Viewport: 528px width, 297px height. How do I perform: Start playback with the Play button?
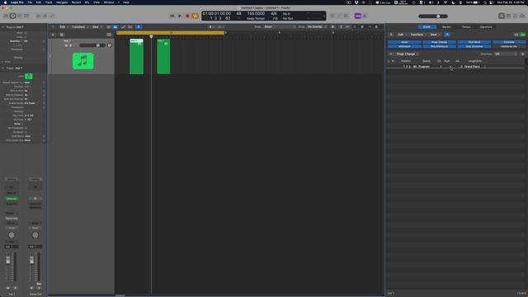(180, 16)
